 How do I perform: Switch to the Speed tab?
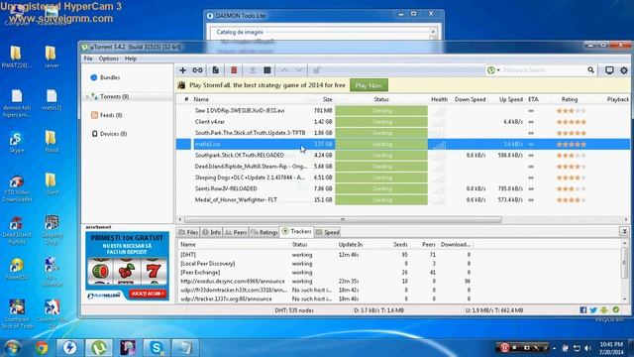pyautogui.click(x=328, y=232)
